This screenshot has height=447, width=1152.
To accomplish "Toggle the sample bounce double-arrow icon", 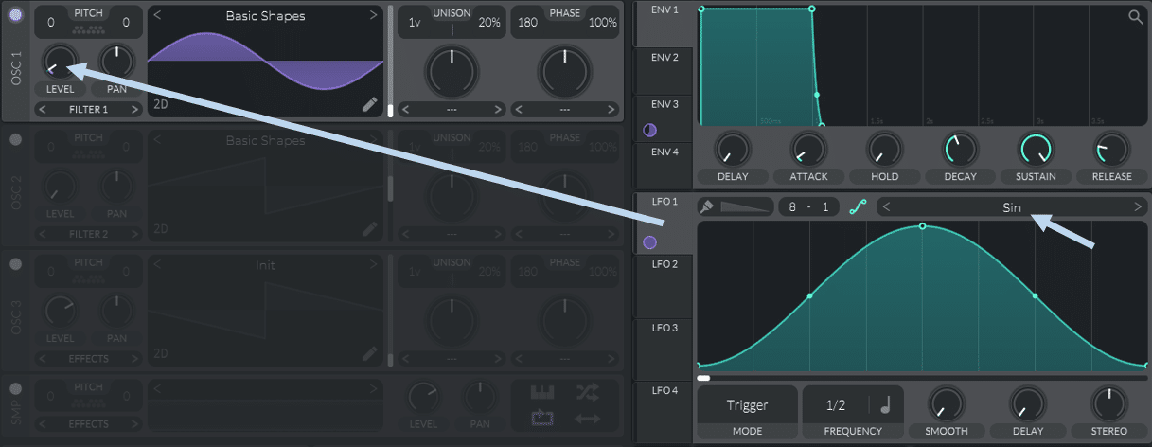I will coord(587,418).
